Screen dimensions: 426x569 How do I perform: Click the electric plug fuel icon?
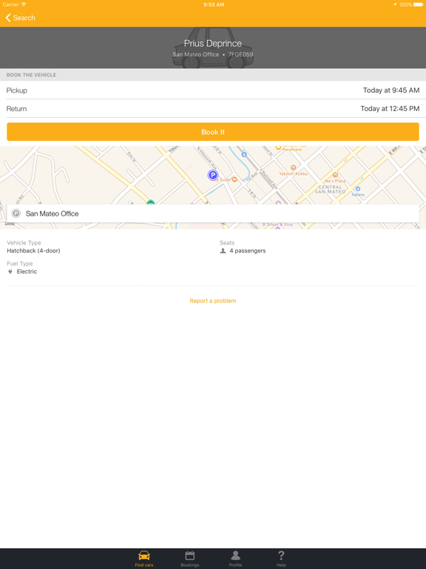[10, 271]
